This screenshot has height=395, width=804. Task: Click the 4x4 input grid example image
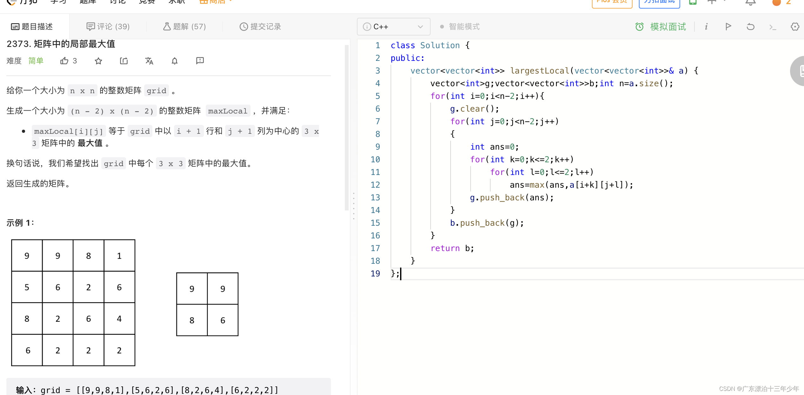73,303
